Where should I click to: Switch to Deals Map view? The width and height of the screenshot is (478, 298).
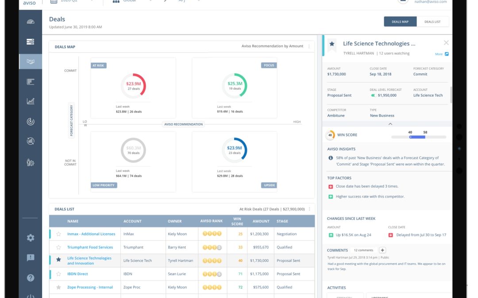click(400, 22)
